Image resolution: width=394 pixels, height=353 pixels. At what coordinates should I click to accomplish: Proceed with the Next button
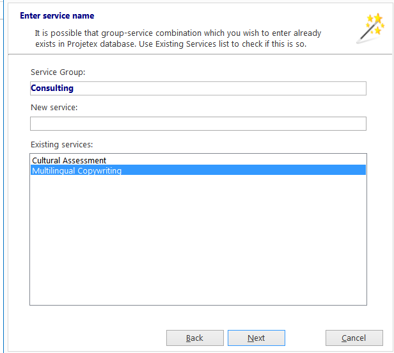click(256, 338)
